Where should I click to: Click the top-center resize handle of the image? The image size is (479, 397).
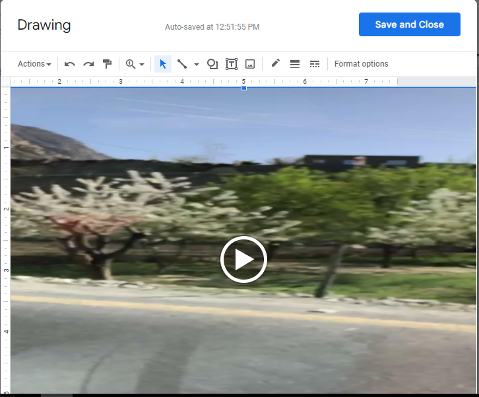(x=243, y=88)
